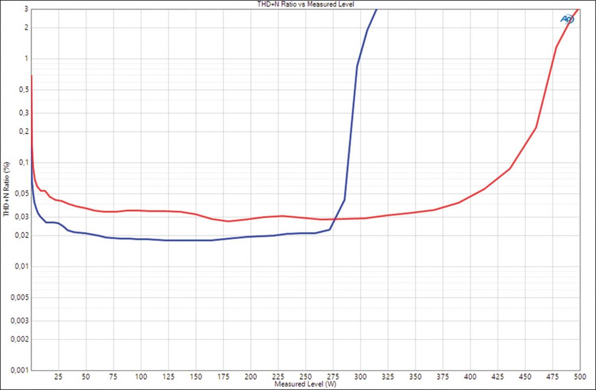Viewport: 596px width, 390px height.
Task: Click the y-axis tick value 2
Action: tap(26, 27)
